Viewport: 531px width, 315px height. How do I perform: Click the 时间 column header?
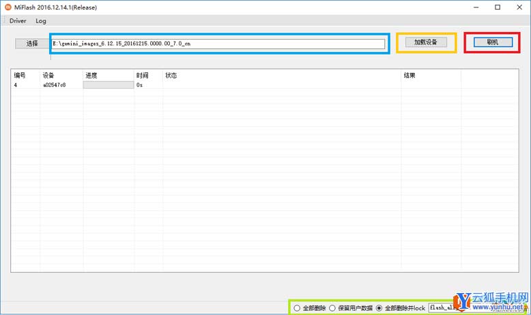(x=142, y=75)
